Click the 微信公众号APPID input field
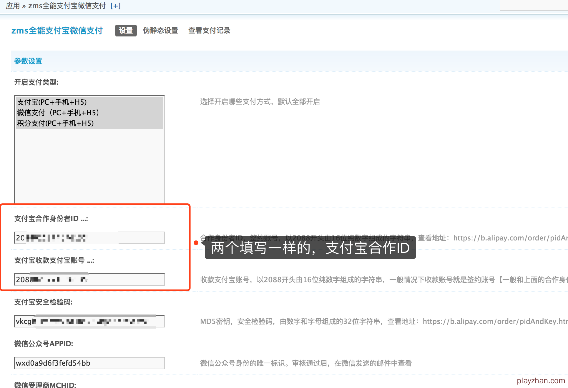Image resolution: width=568 pixels, height=388 pixels. coord(89,363)
